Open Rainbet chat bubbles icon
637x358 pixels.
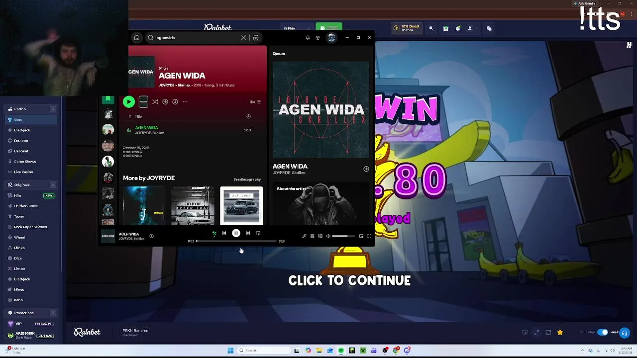click(489, 29)
